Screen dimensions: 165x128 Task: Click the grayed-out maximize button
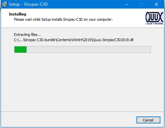coord(141,4)
